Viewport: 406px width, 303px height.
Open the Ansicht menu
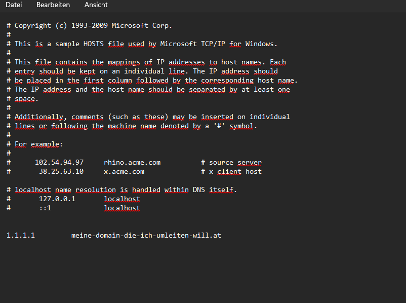coord(96,5)
